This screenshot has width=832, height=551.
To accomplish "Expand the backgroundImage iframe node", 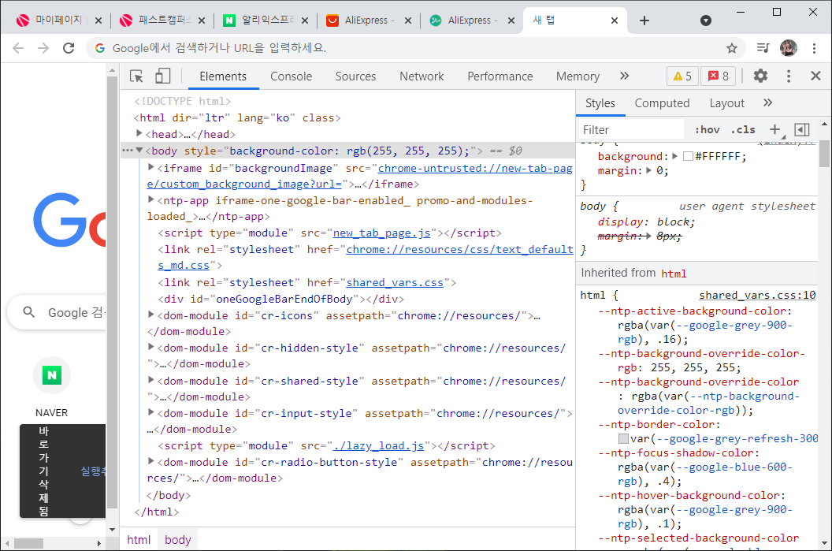I will [x=151, y=167].
